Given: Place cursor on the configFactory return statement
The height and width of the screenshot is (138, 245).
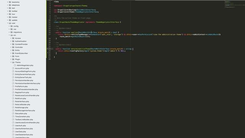Looking at the screenshot, I should 91,51.
